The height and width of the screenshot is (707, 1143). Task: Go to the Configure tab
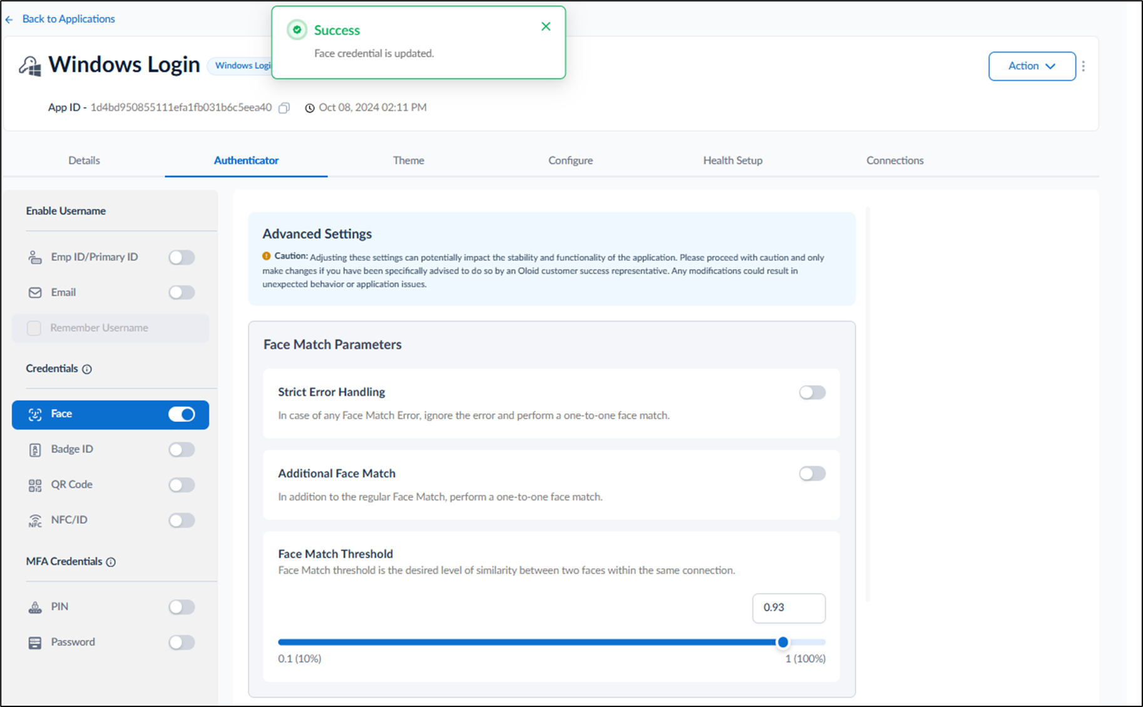[570, 160]
